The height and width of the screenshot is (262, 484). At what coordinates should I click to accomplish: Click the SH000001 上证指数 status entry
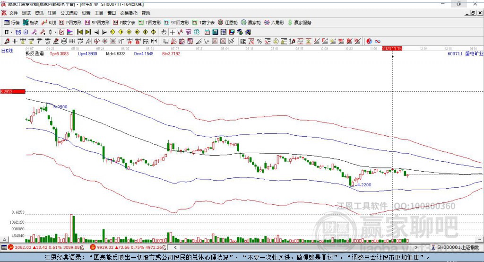458,247
